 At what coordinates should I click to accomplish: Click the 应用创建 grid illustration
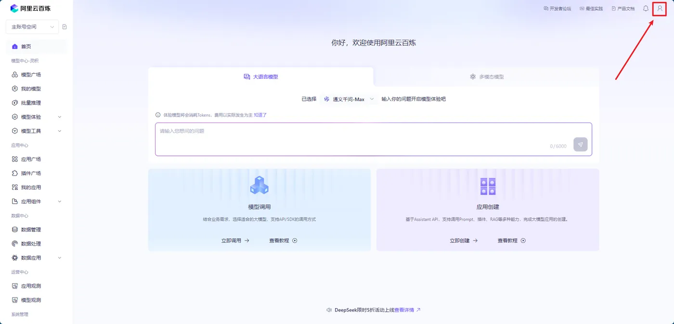[488, 186]
